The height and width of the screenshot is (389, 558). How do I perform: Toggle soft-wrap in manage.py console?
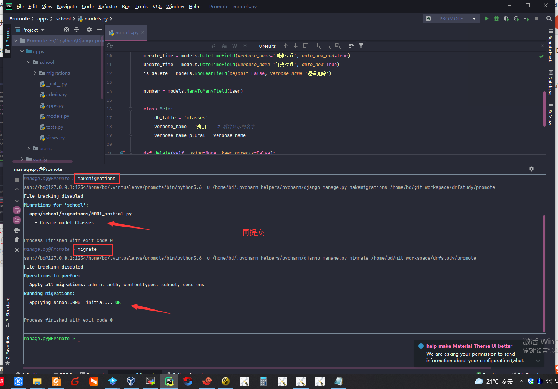[17, 210]
